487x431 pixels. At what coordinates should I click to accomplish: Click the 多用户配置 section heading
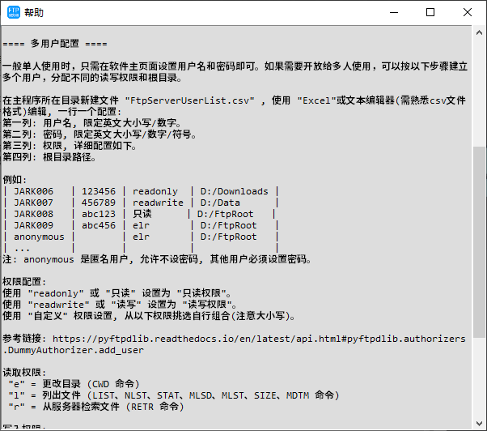click(x=55, y=43)
